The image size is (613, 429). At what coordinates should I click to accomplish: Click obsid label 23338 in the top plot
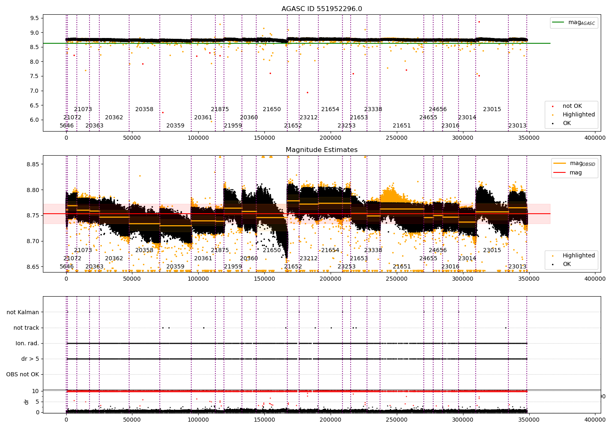[x=373, y=109]
